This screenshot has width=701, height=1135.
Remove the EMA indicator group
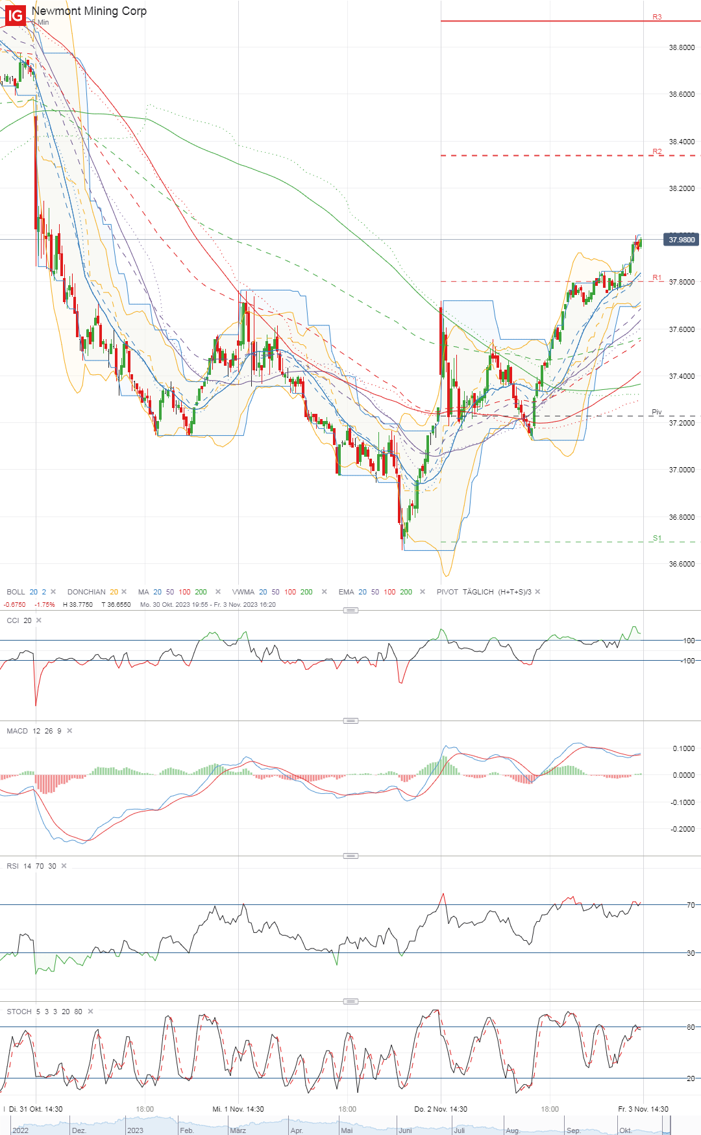click(x=423, y=592)
